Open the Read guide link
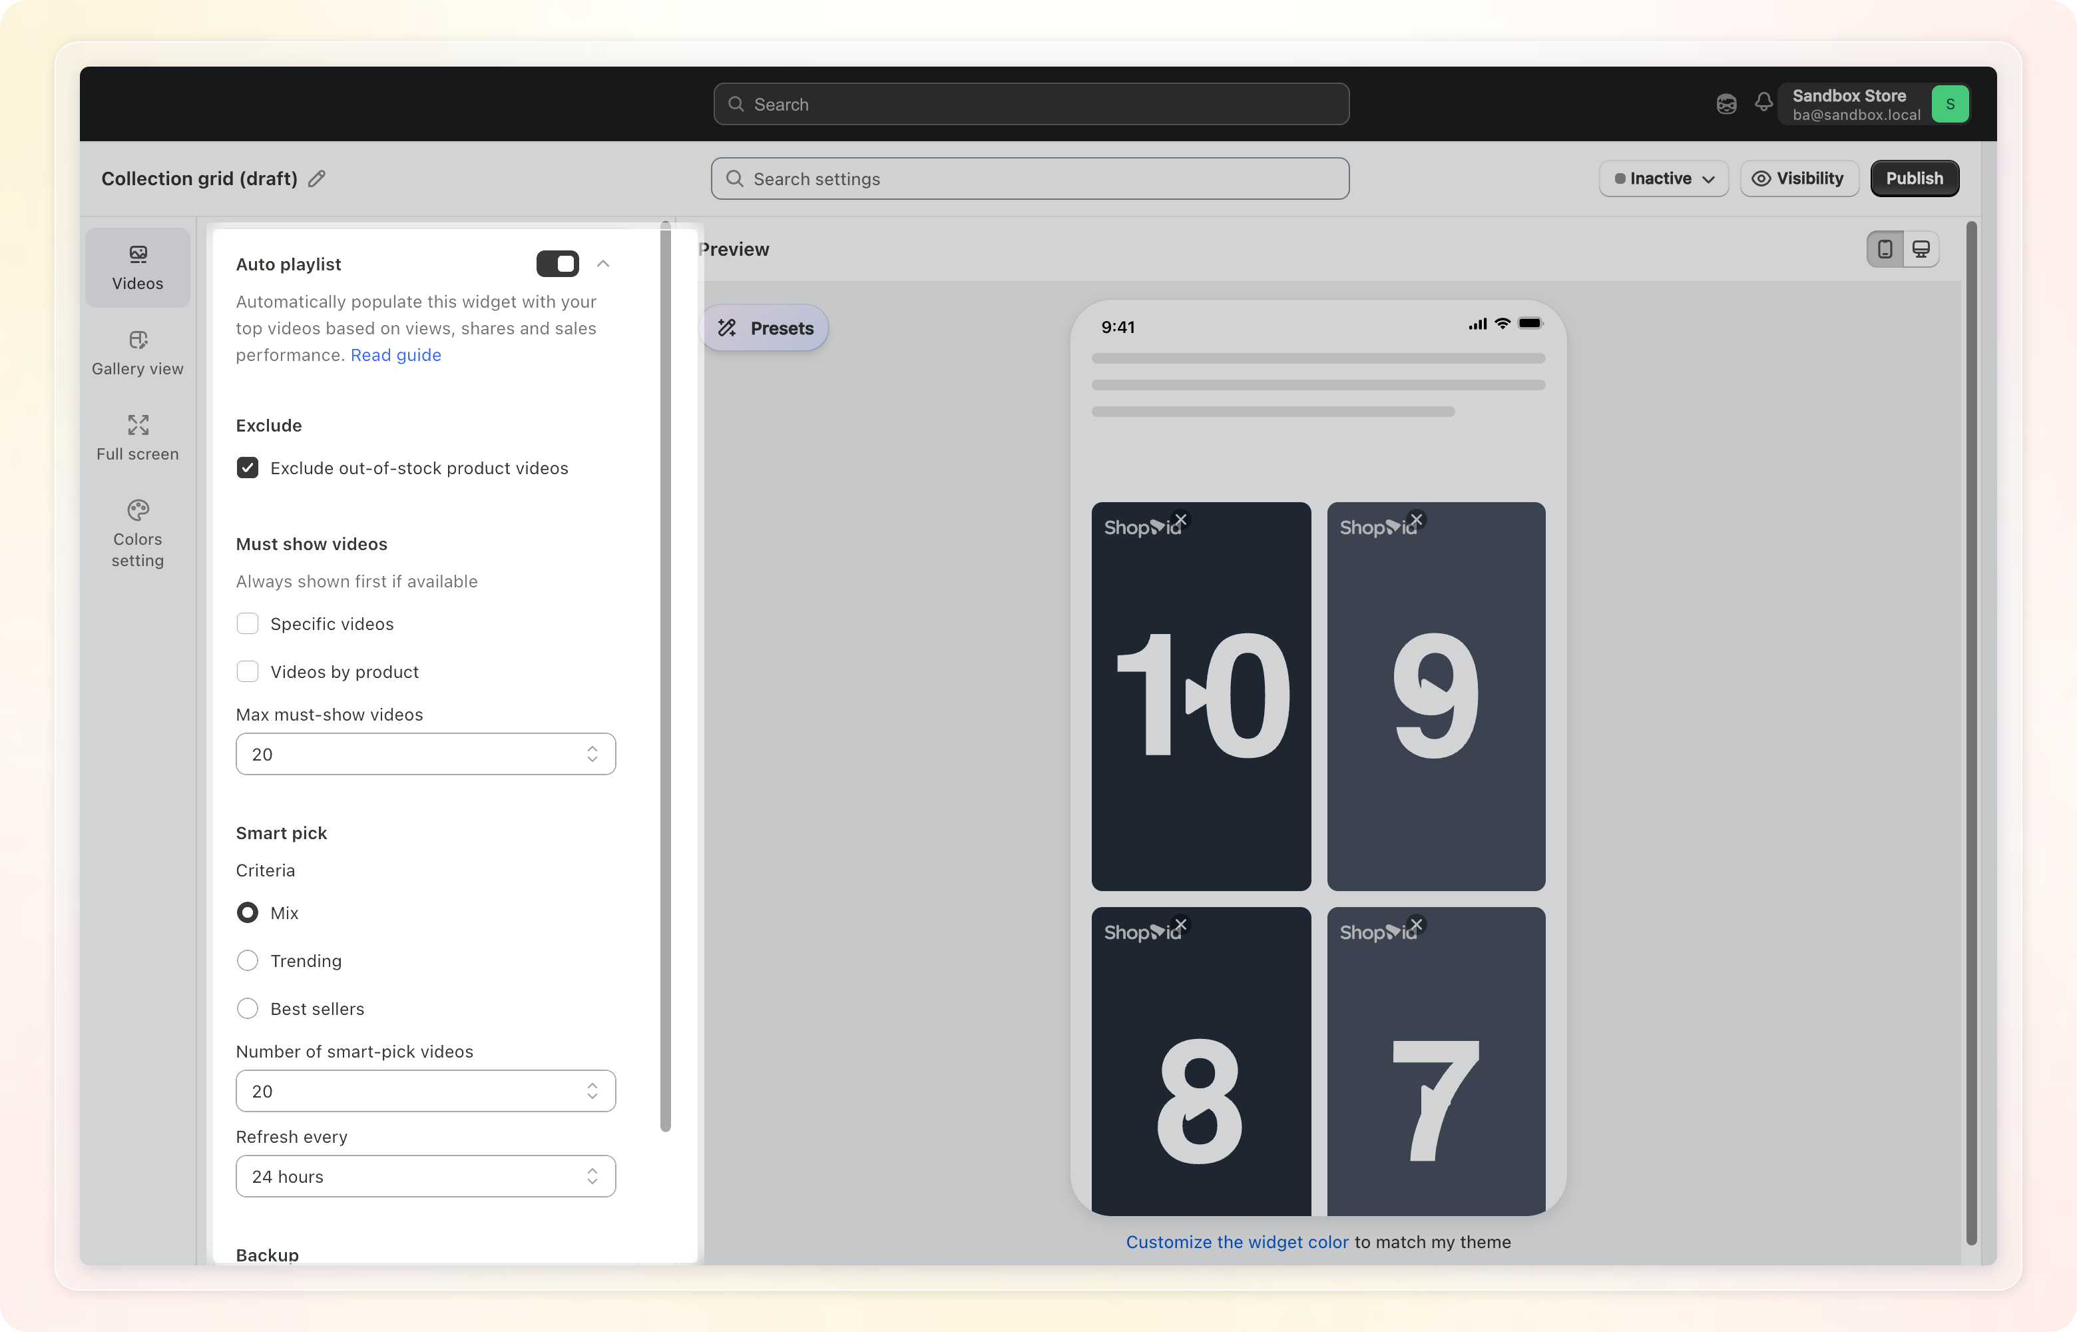The height and width of the screenshot is (1332, 2077). pyautogui.click(x=396, y=354)
